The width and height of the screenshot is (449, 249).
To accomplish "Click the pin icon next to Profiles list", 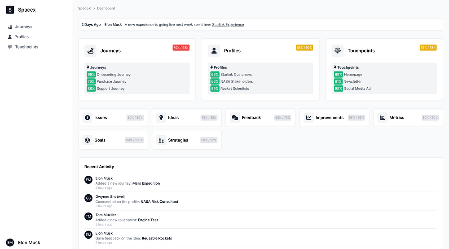I will pyautogui.click(x=211, y=67).
